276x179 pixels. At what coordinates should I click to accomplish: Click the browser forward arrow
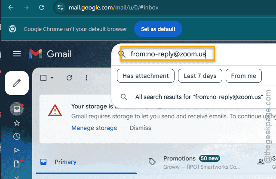coord(26,7)
